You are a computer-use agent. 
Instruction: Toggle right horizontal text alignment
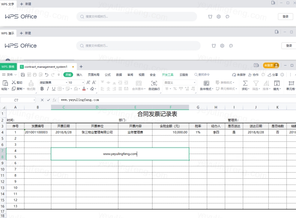click(114, 89)
